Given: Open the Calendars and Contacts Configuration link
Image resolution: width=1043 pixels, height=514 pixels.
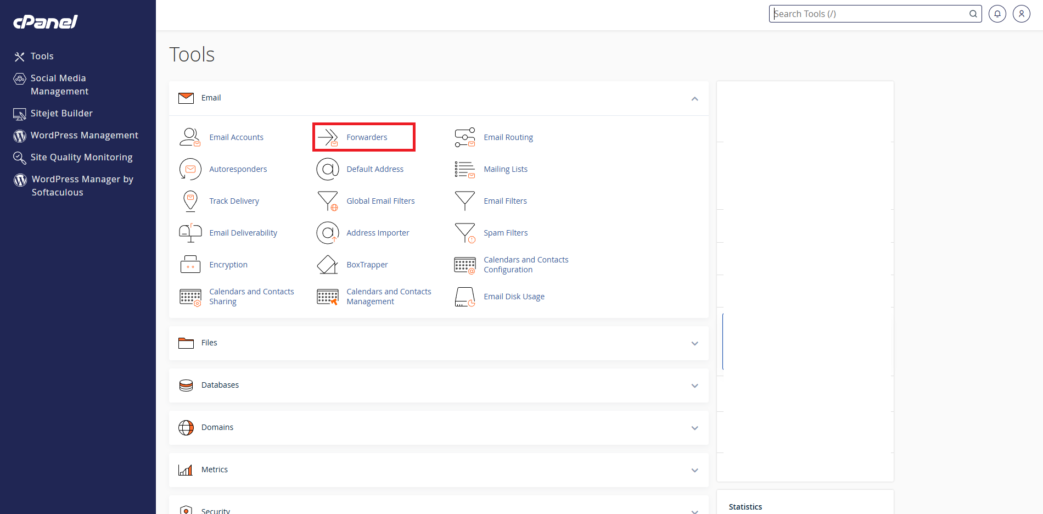Looking at the screenshot, I should point(526,265).
